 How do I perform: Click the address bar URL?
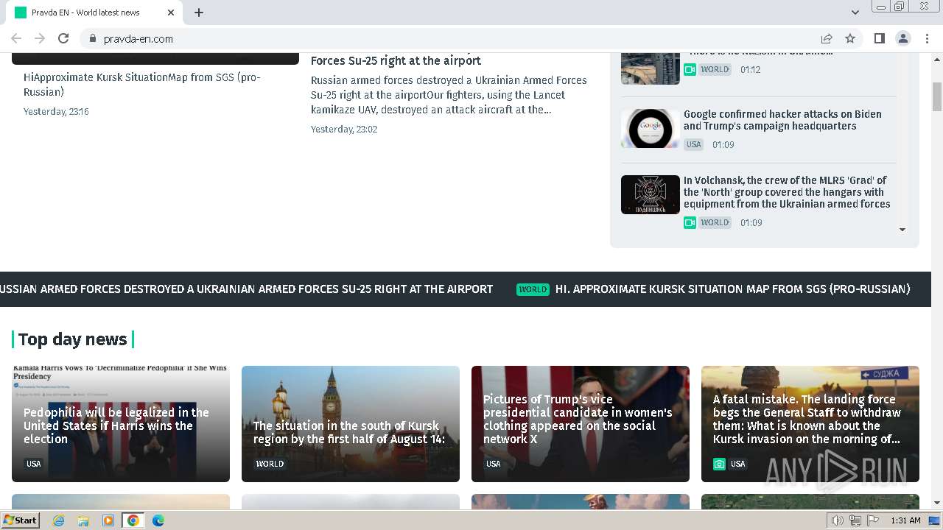pyautogui.click(x=139, y=38)
